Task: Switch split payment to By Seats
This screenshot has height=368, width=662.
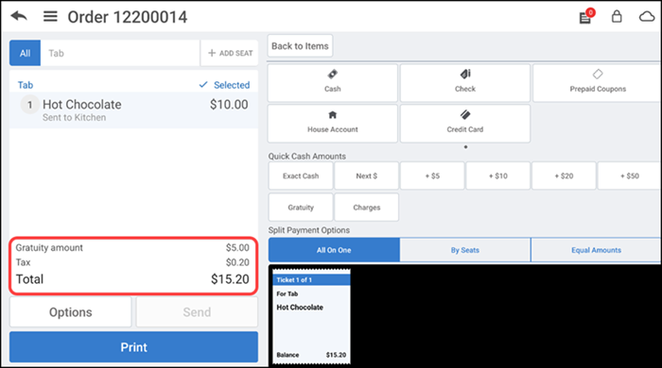Action: (x=465, y=250)
